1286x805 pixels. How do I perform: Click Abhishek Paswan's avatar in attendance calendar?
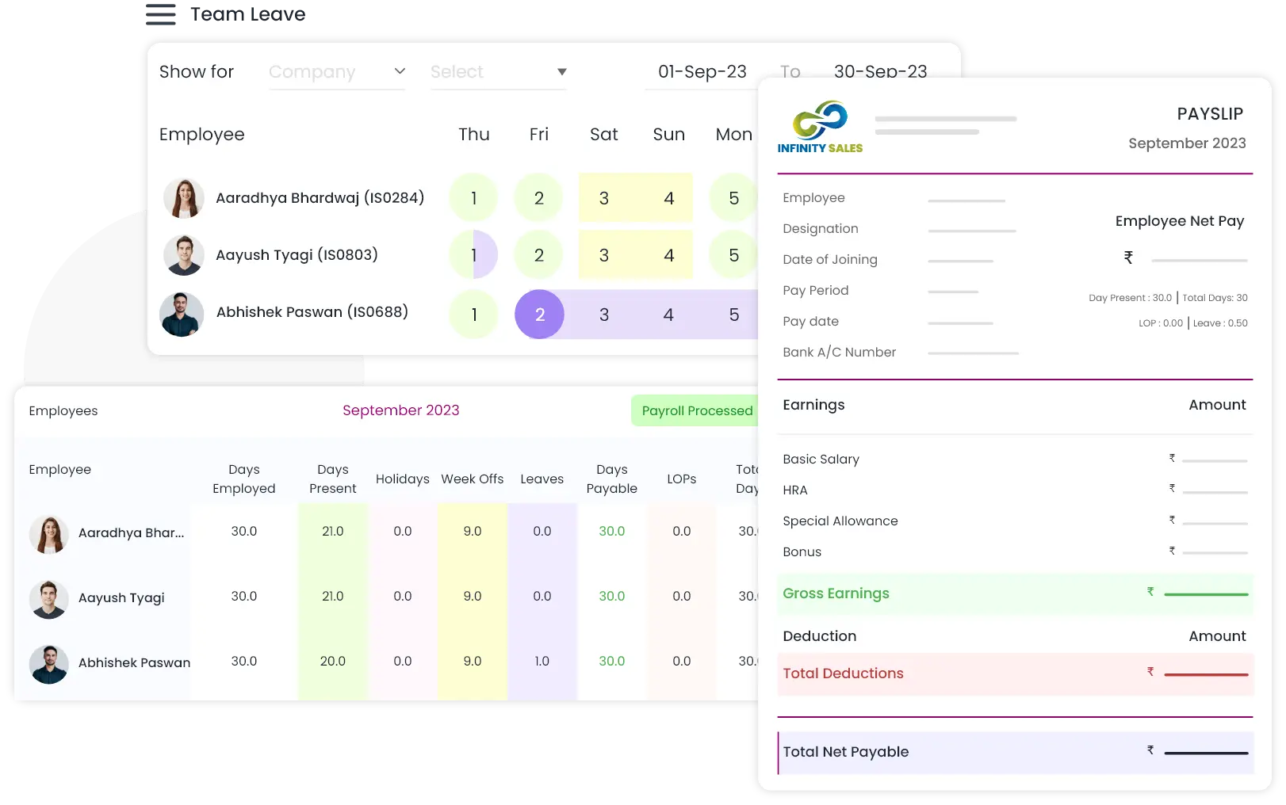[x=182, y=315]
